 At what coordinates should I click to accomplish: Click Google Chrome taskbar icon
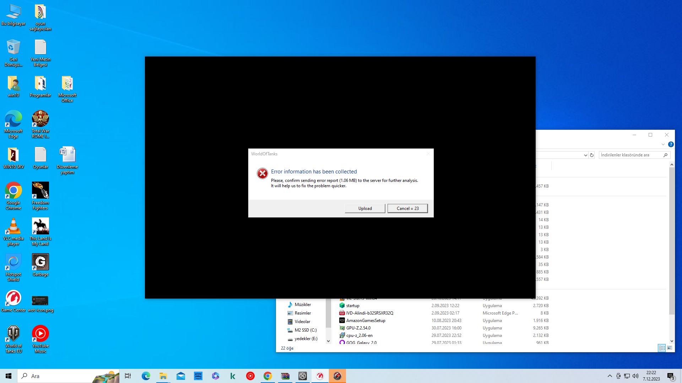268,376
